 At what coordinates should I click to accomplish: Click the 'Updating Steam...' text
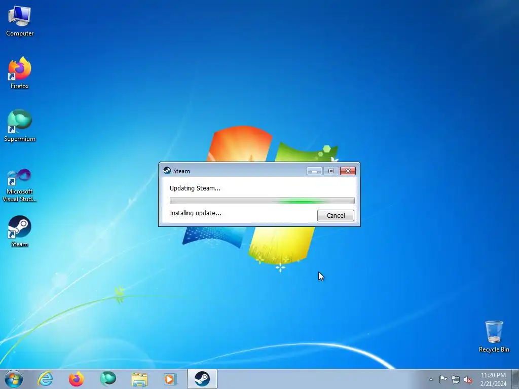pyautogui.click(x=195, y=188)
